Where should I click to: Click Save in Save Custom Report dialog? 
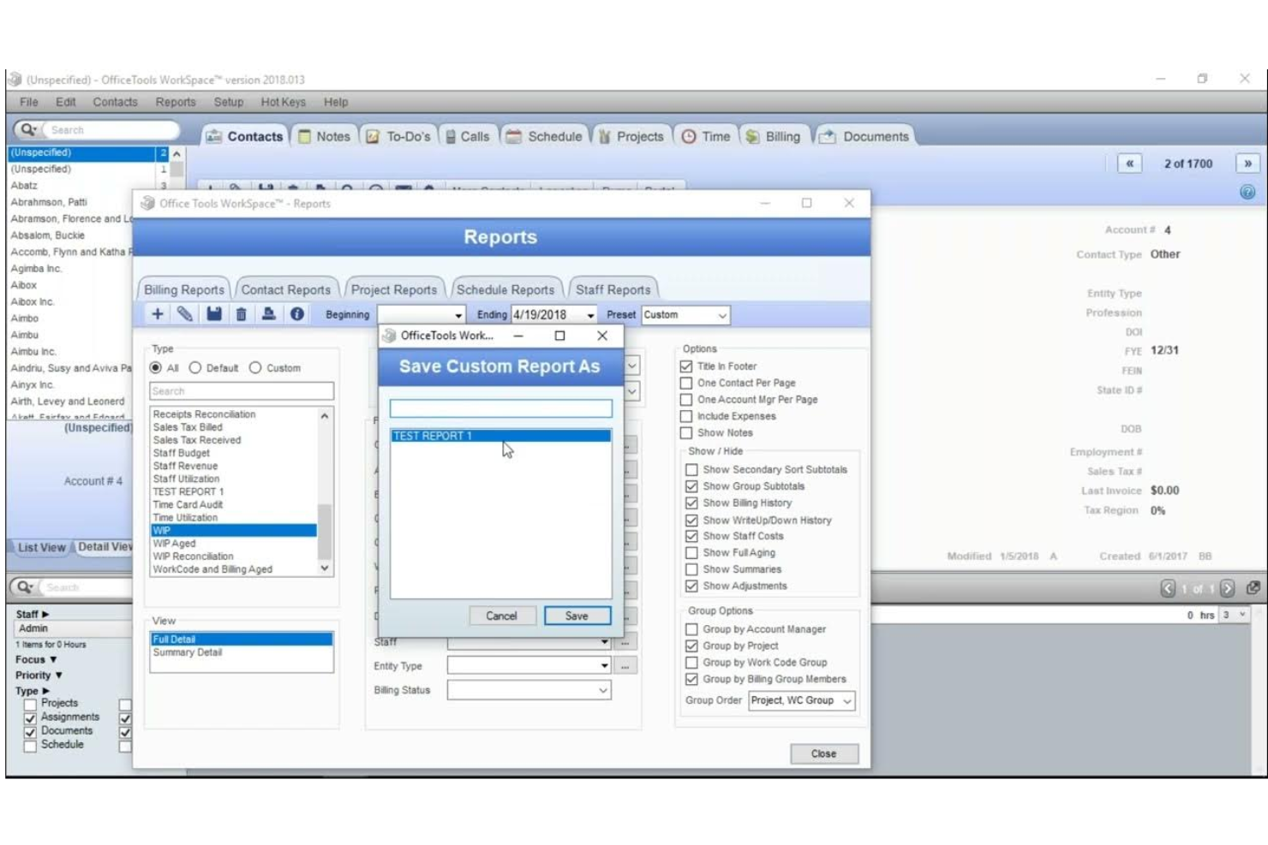click(x=577, y=616)
